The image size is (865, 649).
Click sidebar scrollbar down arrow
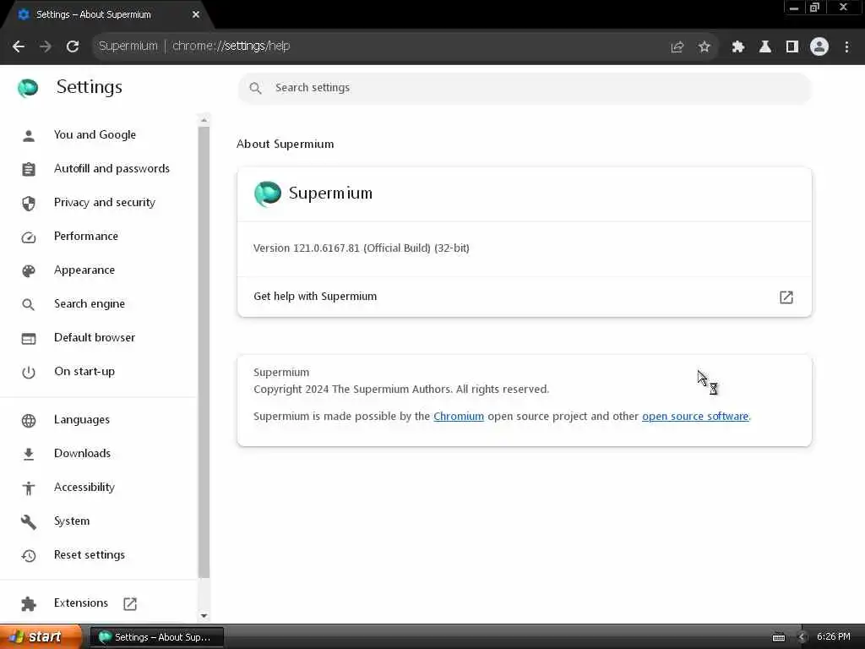click(204, 615)
